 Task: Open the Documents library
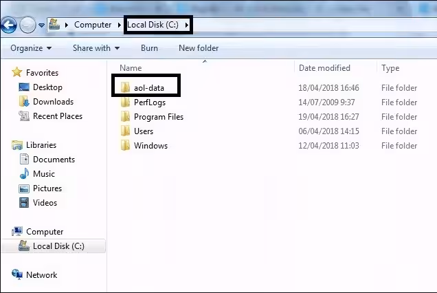tap(54, 160)
